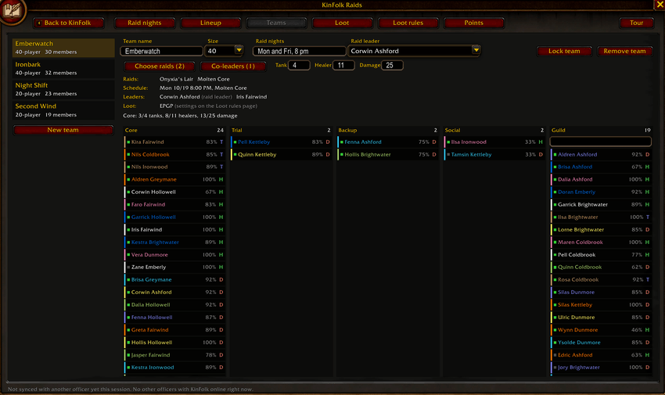Select Maren Coldbrook in Guild
Screen dimensions: 665x395
tap(601, 242)
